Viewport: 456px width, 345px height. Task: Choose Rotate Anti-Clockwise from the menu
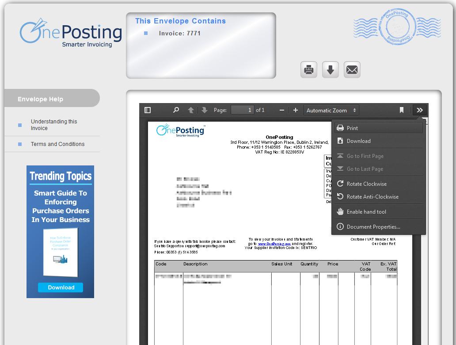pyautogui.click(x=378, y=197)
